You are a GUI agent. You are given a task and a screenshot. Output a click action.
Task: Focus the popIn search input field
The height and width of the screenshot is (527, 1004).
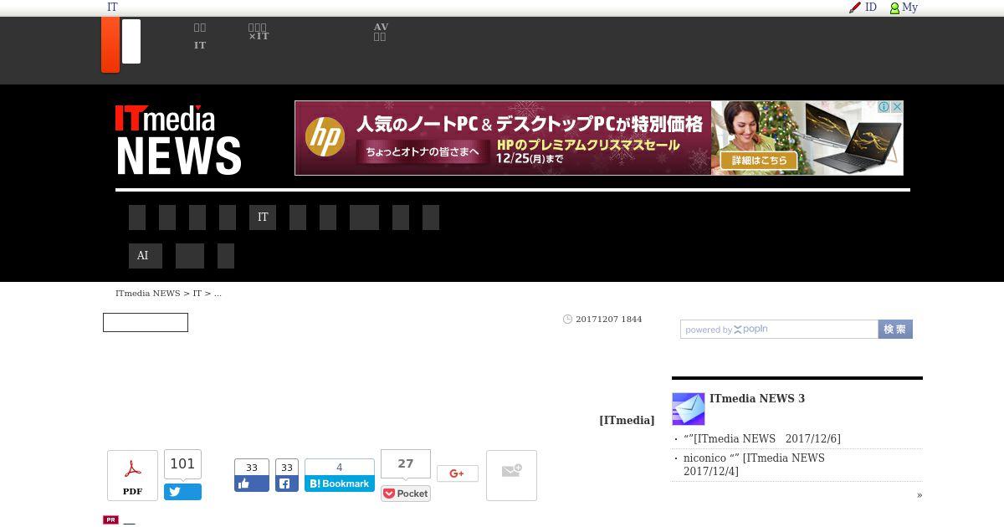tap(779, 330)
